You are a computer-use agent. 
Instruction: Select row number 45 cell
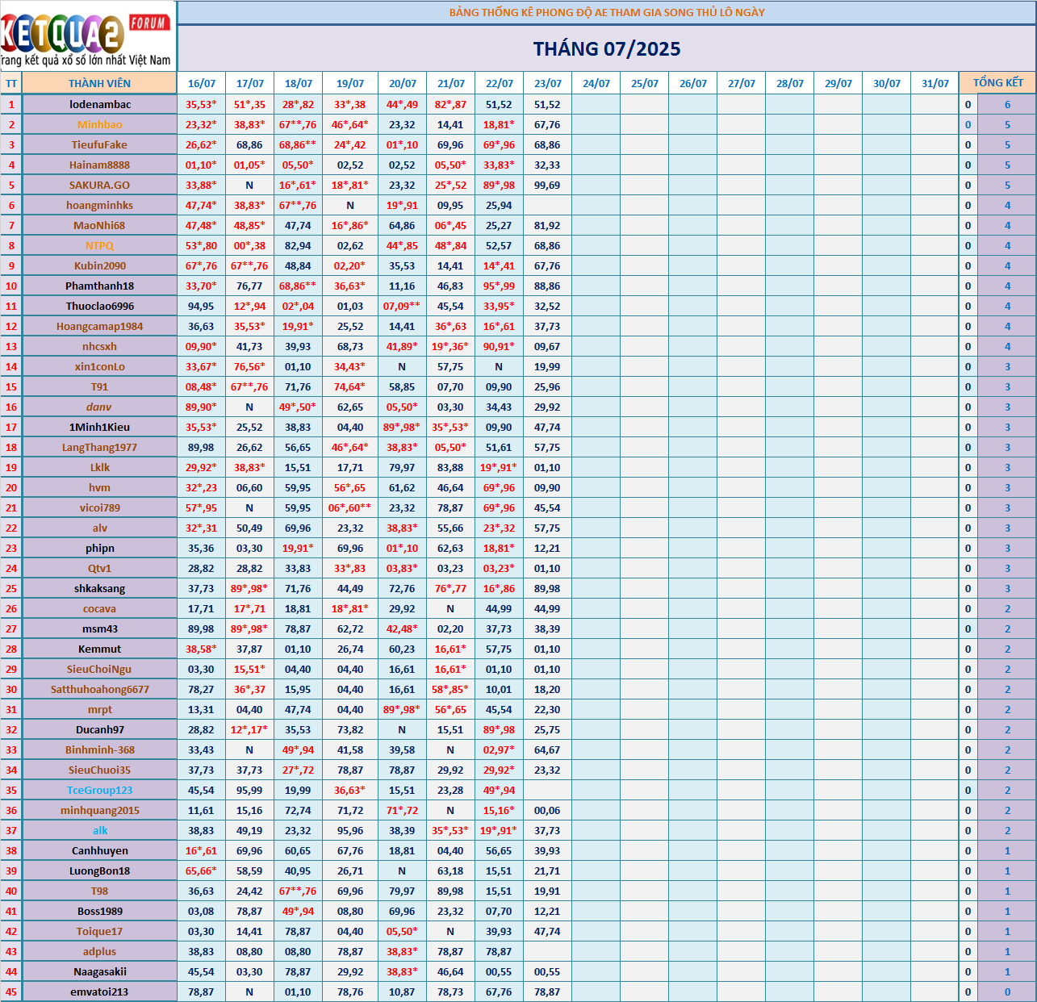(11, 992)
